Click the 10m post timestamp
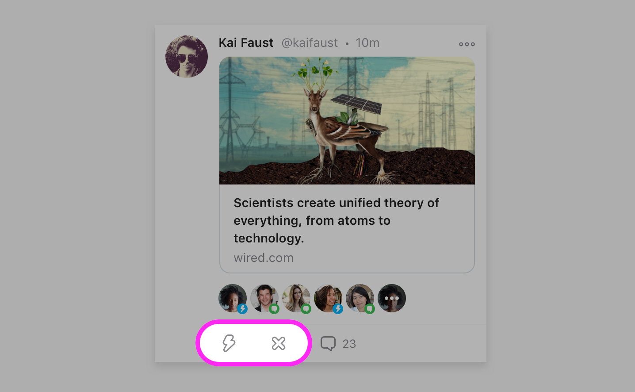 [367, 43]
